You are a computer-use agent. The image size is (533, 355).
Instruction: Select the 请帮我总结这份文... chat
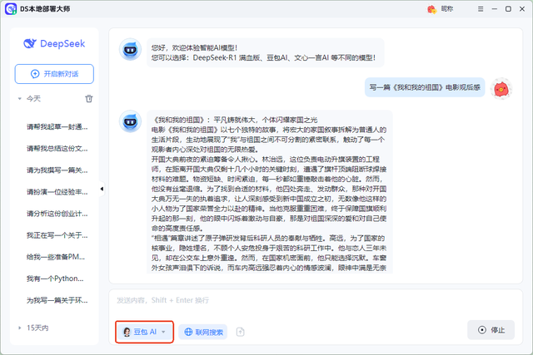[x=56, y=148]
